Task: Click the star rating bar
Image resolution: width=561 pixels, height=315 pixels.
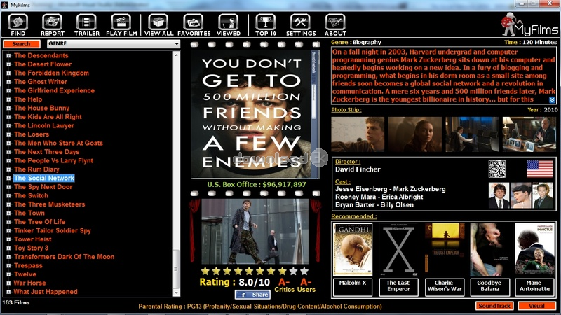Action: [255, 272]
